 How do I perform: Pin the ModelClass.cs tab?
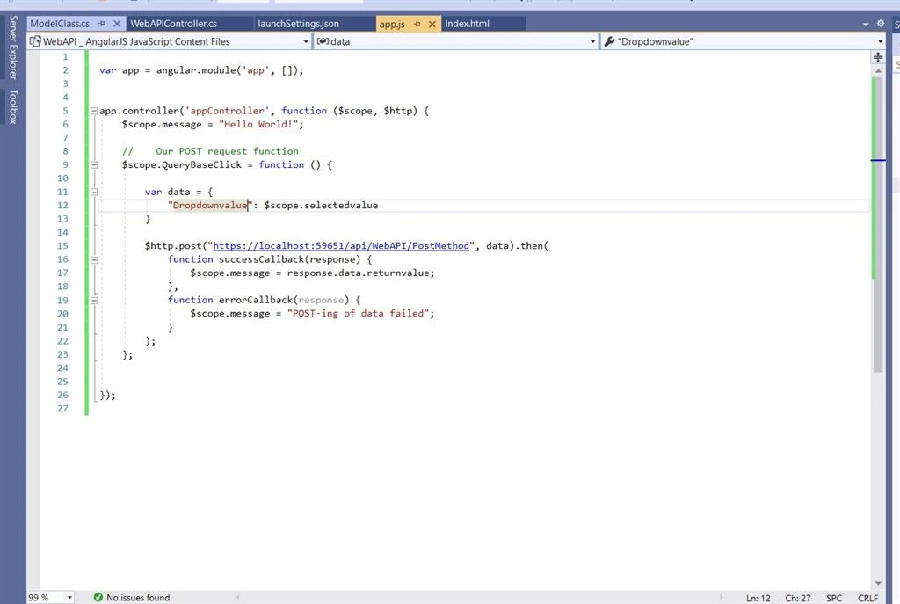point(102,24)
